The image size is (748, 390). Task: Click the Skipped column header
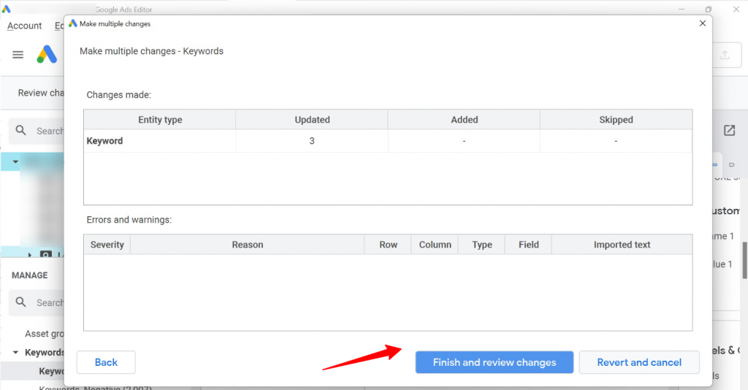[616, 120]
